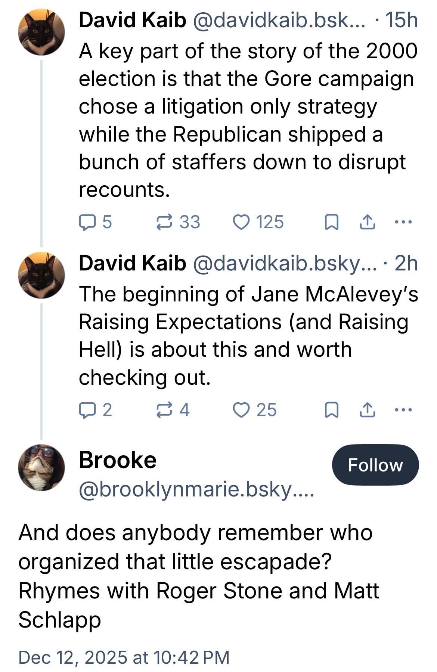Reply to David Kaib's 2000 election post
Image resolution: width=437 pixels, height=672 pixels.
point(87,222)
